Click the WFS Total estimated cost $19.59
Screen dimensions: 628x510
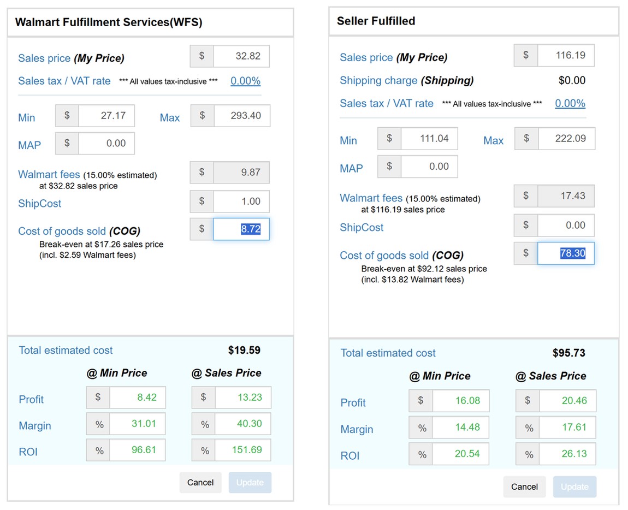[x=244, y=350]
